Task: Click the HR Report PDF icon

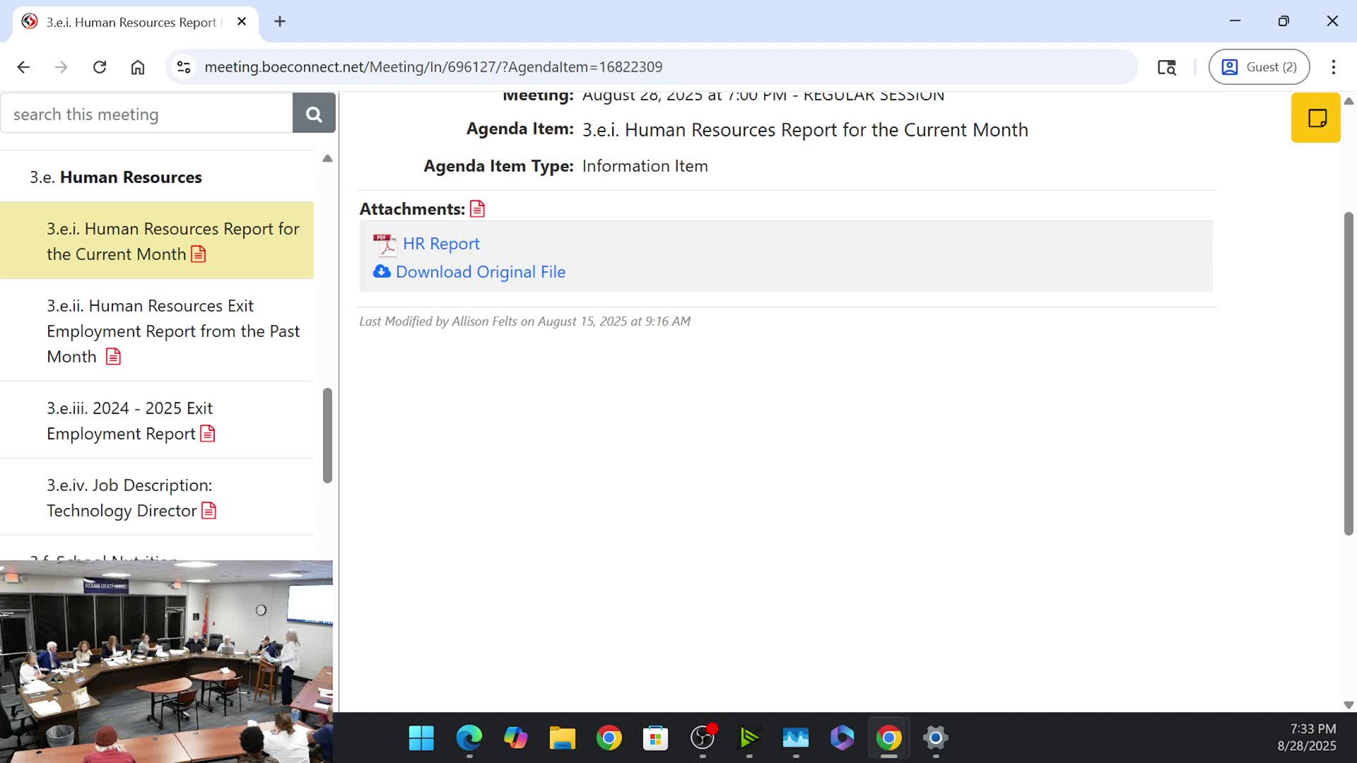Action: pos(384,244)
